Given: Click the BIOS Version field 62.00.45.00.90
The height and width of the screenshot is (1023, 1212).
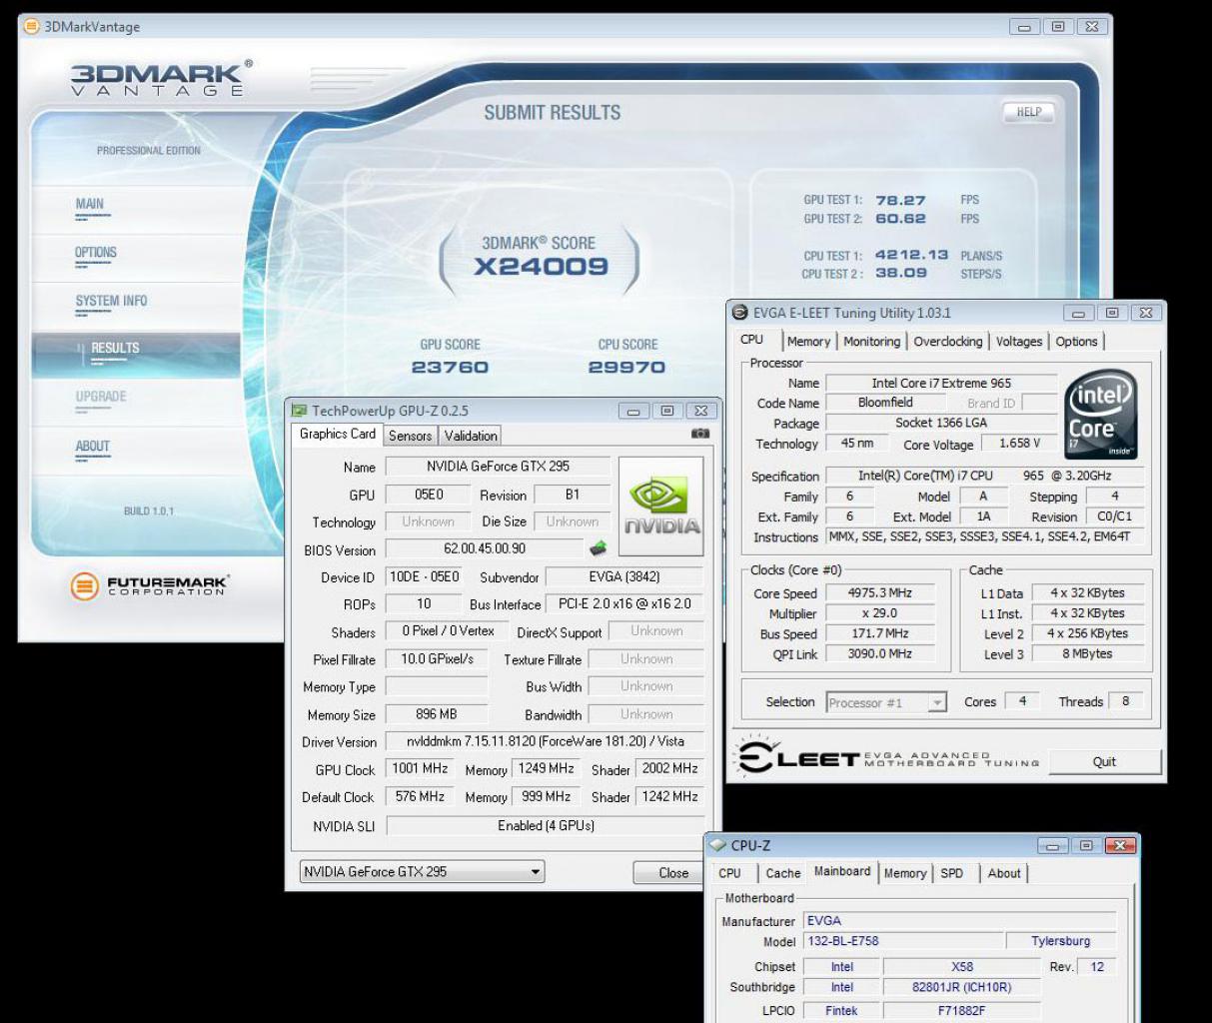Looking at the screenshot, I should 485,548.
